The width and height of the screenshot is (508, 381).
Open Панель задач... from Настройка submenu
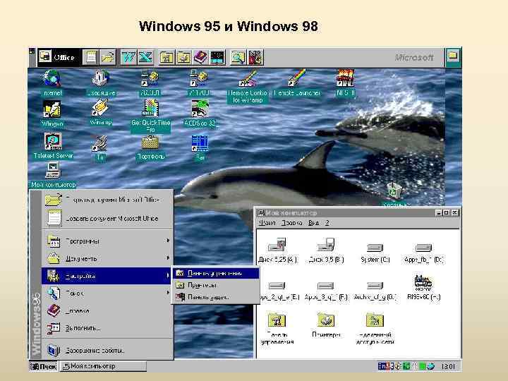click(x=216, y=297)
